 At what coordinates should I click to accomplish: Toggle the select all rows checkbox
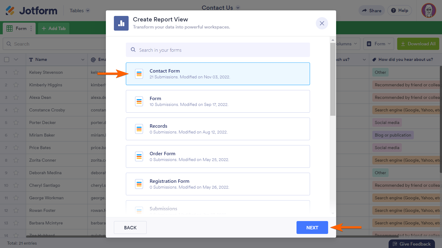6,60
